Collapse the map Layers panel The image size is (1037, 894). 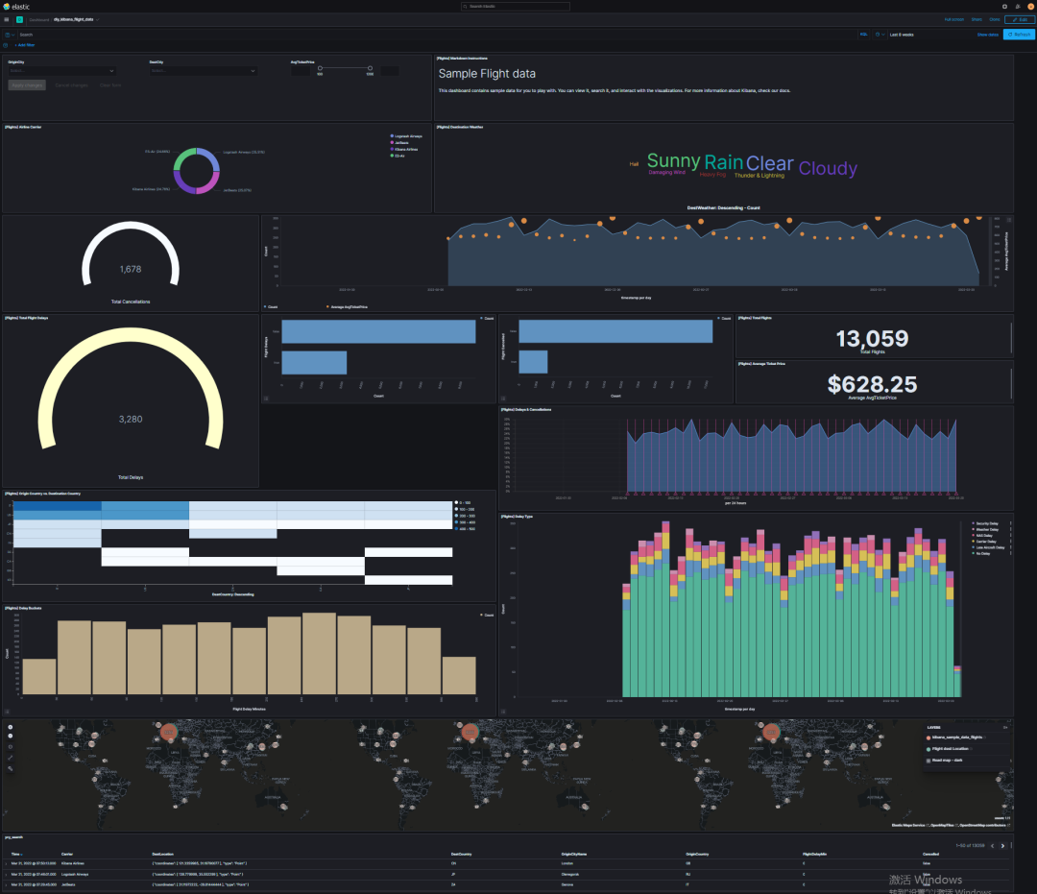click(x=1006, y=727)
